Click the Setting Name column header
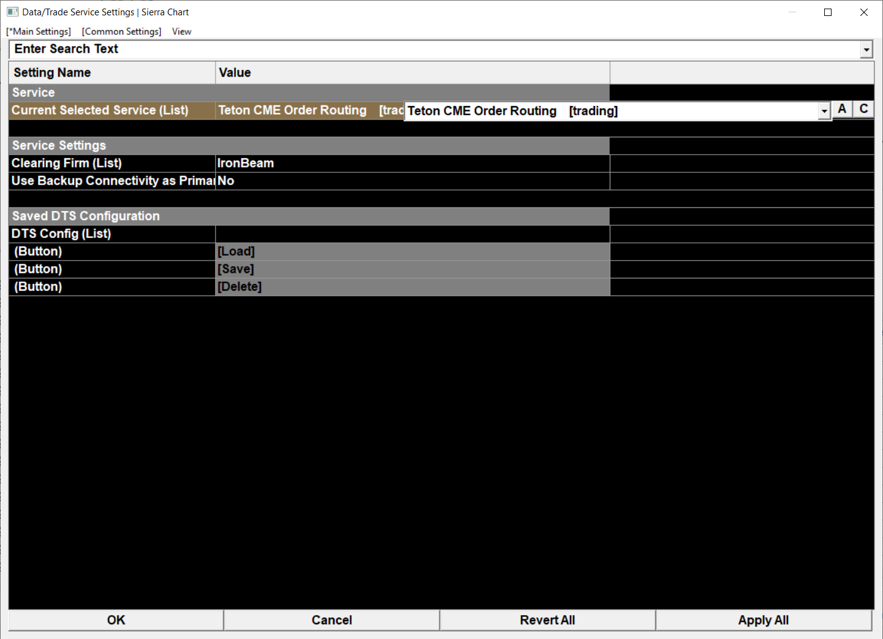 pyautogui.click(x=112, y=72)
